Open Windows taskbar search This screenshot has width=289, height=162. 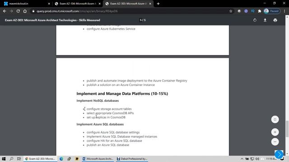pyautogui.click(x=11, y=159)
